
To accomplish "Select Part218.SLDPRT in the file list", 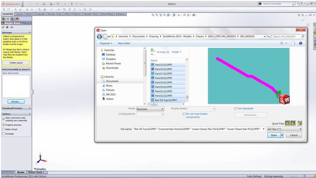I will [163, 78].
